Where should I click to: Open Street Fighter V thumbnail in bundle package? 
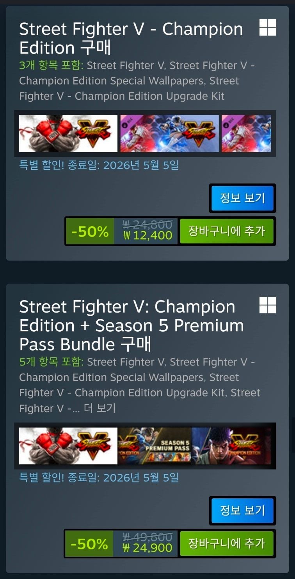[68, 446]
